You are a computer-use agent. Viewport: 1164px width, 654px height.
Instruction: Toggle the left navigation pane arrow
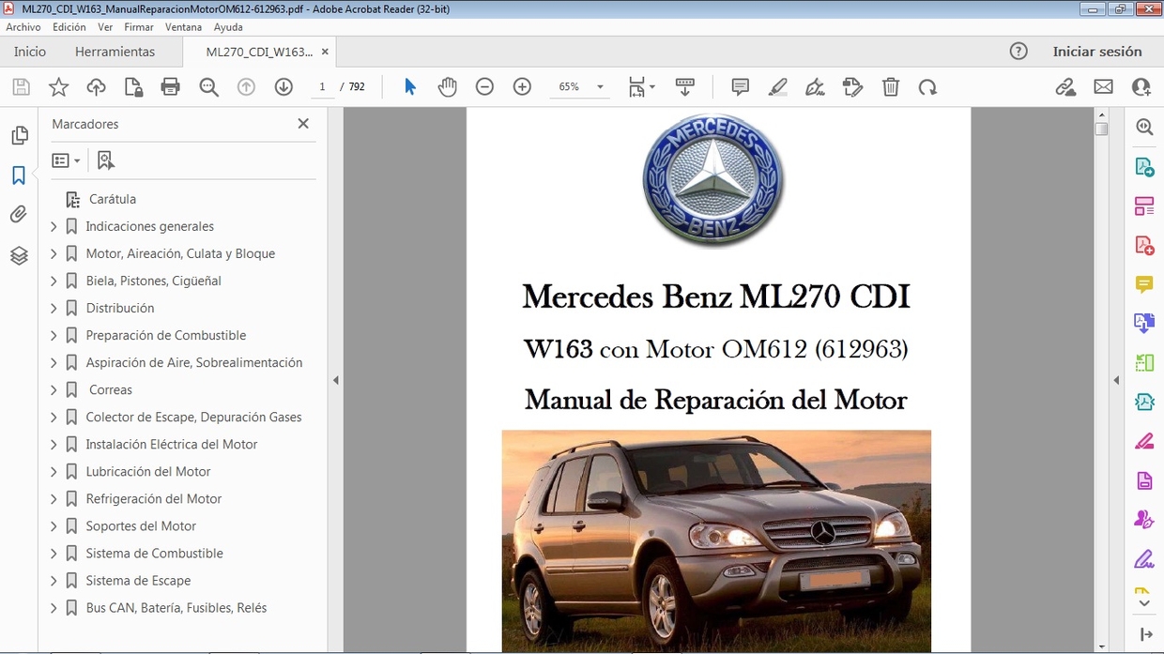(x=335, y=380)
